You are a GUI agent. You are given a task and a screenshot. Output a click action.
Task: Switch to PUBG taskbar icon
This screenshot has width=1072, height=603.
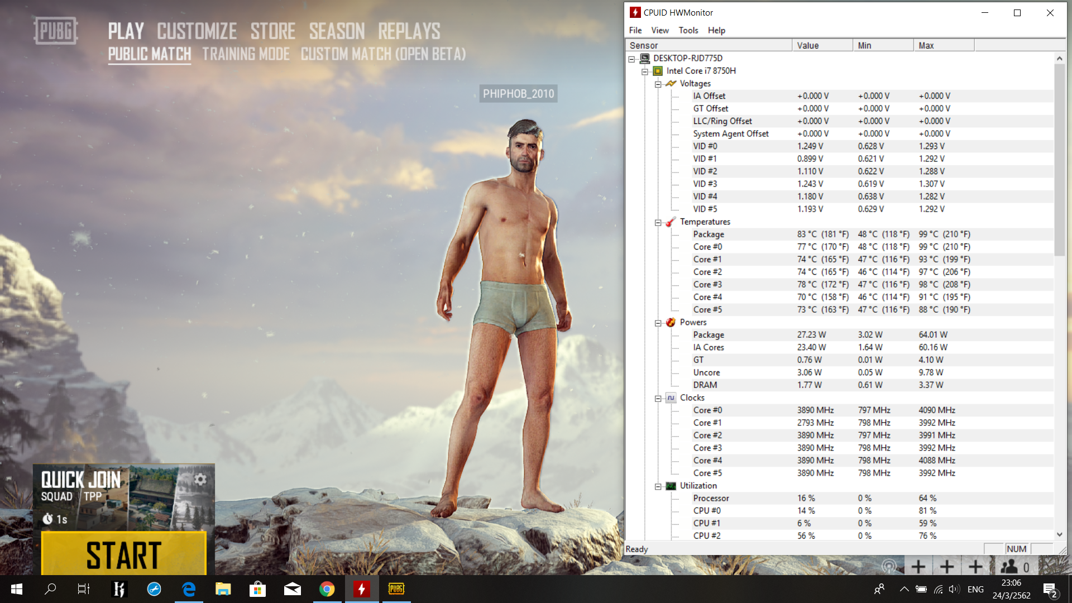(x=396, y=589)
